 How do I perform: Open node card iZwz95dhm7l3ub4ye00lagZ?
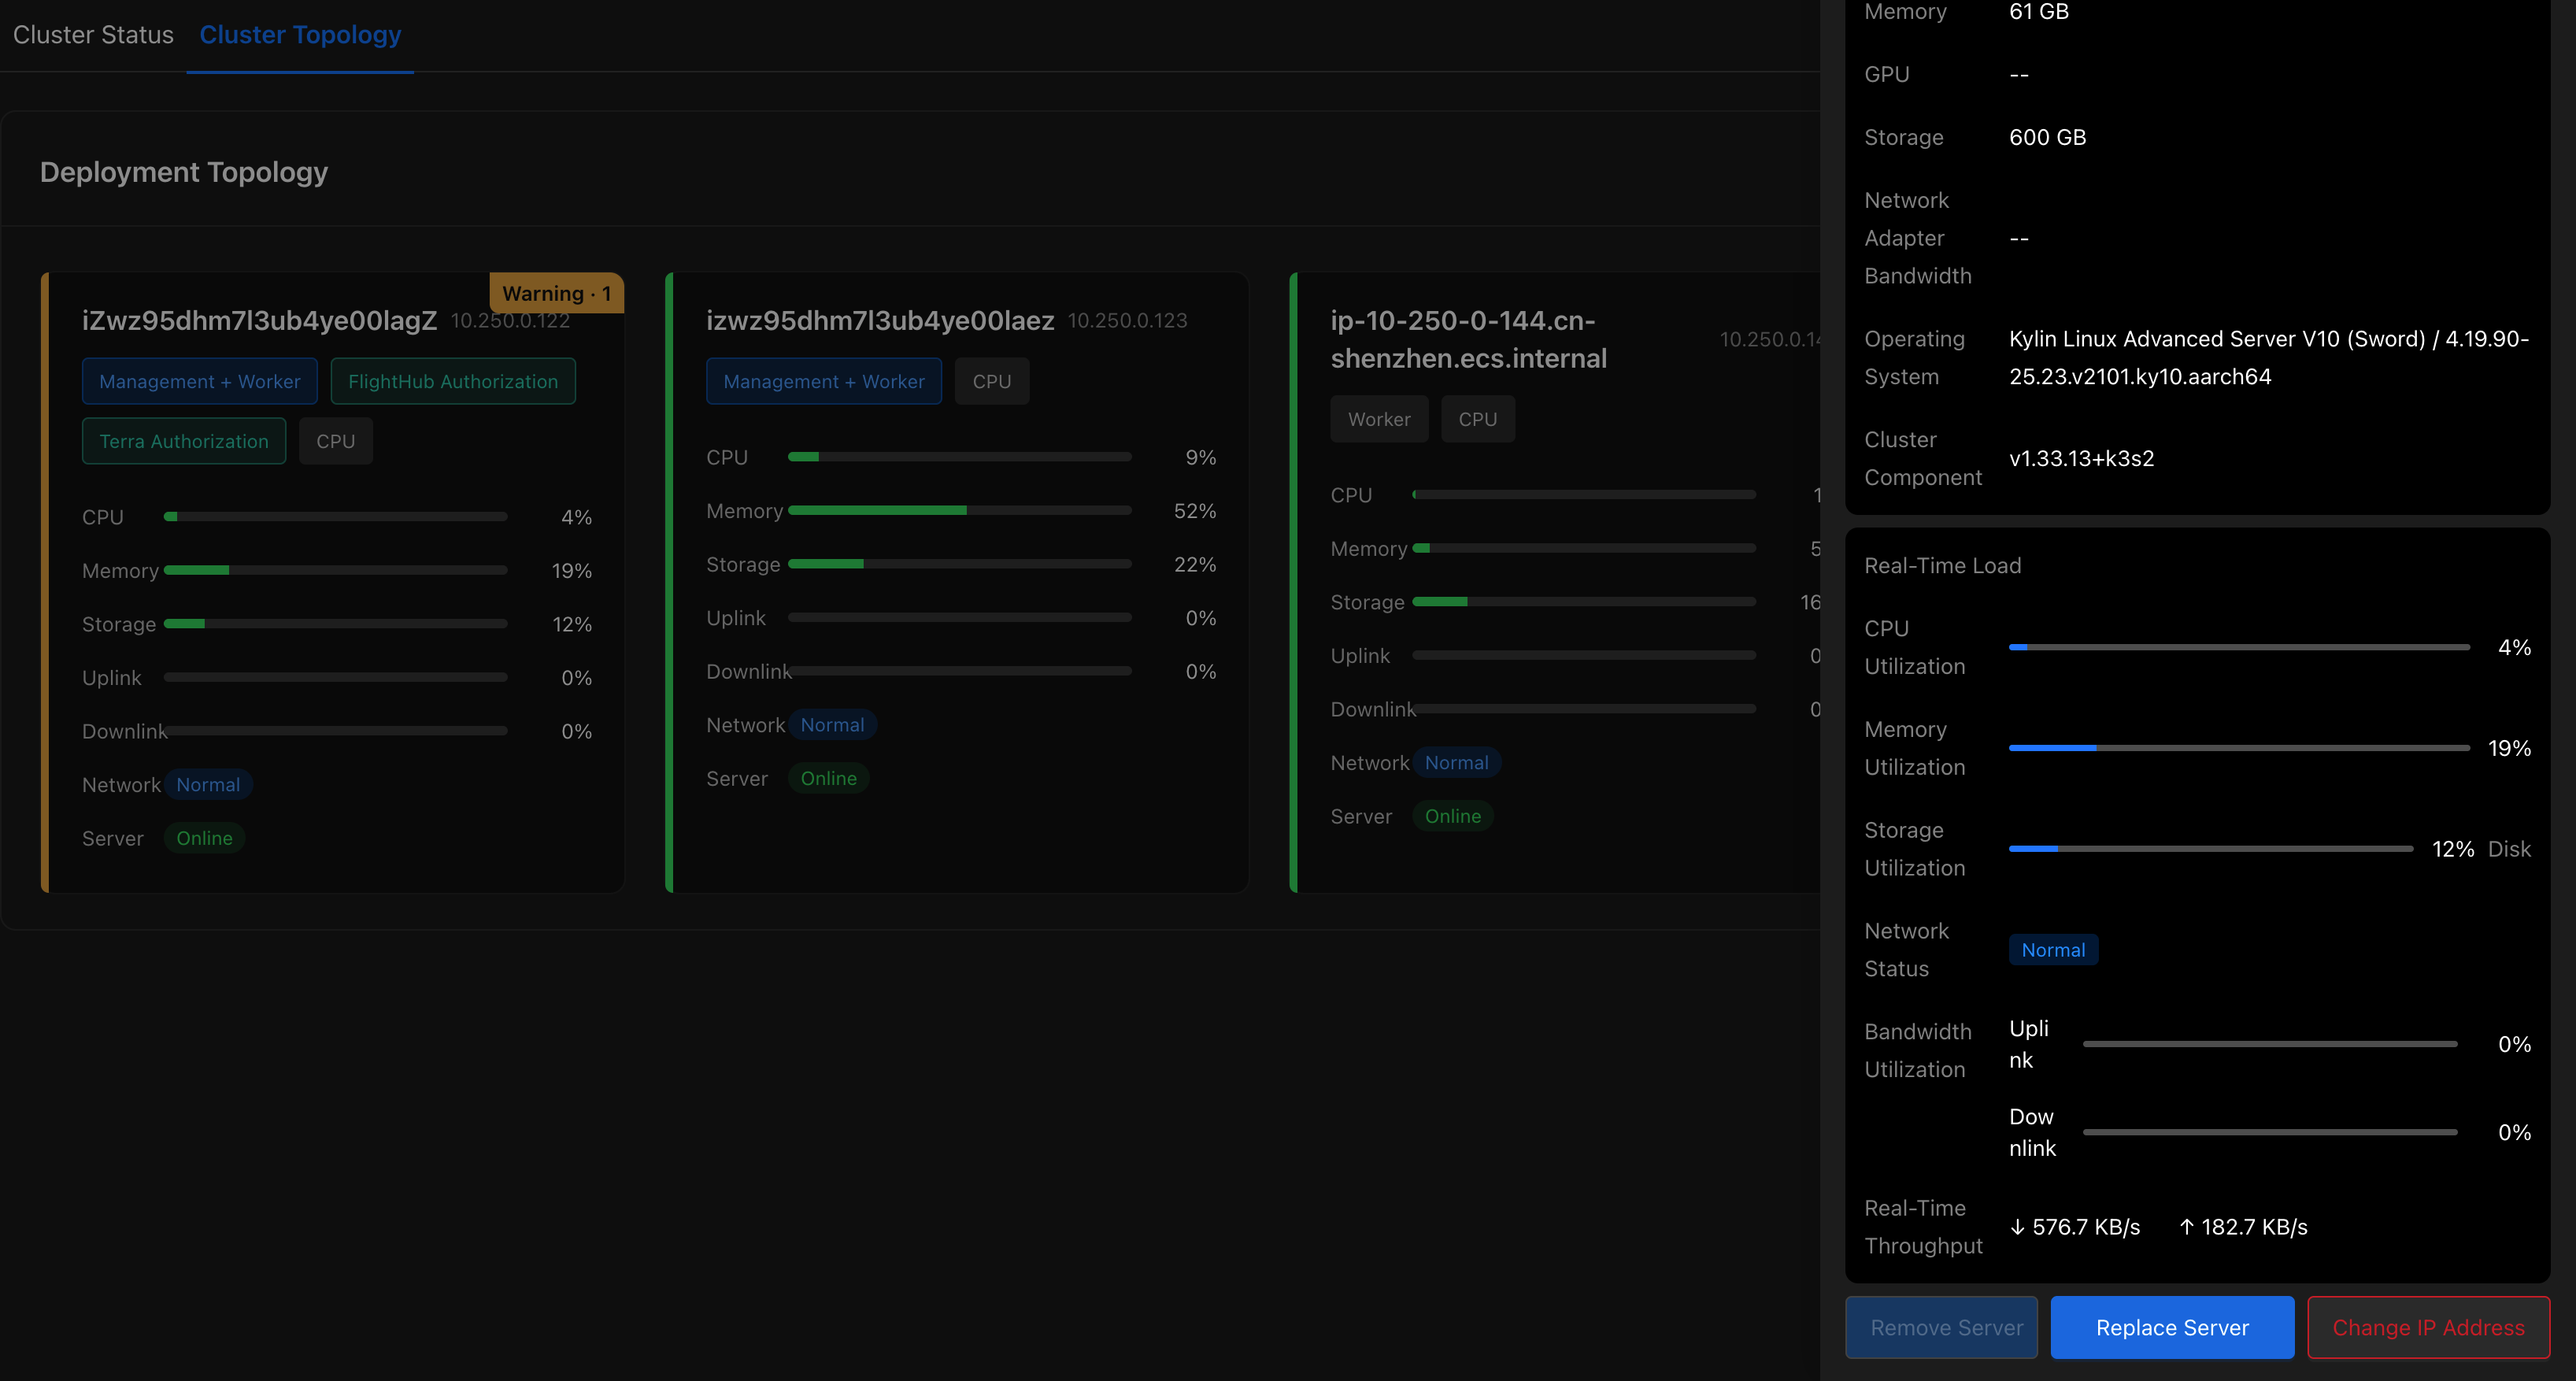tap(332, 582)
